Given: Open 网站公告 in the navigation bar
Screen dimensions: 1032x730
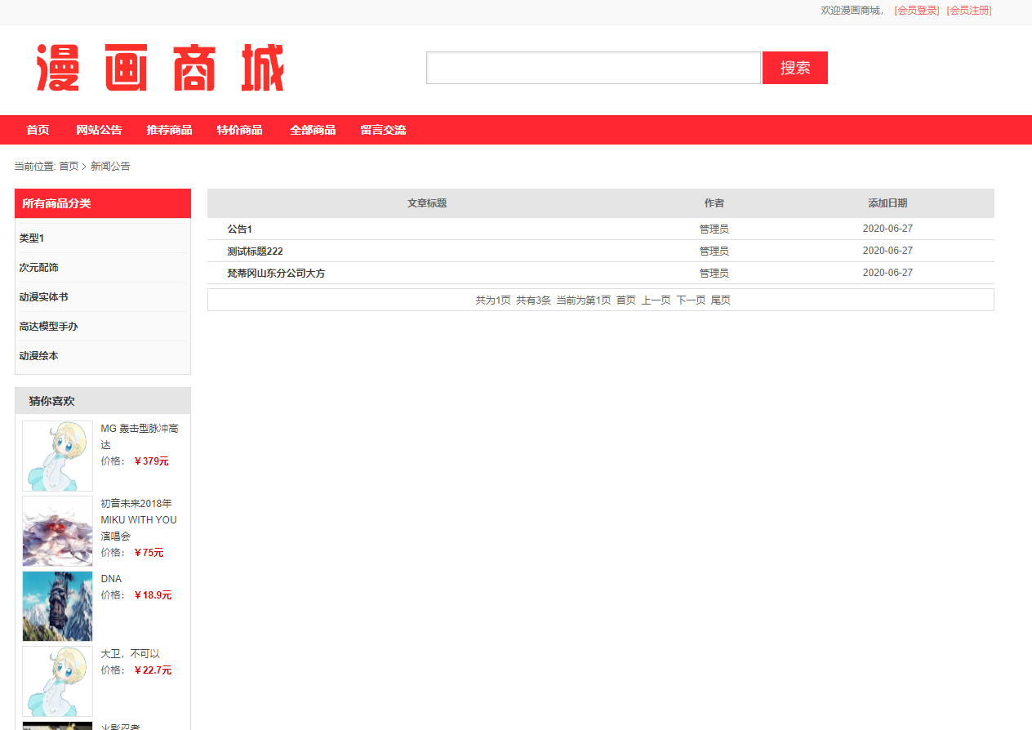Looking at the screenshot, I should (x=99, y=130).
